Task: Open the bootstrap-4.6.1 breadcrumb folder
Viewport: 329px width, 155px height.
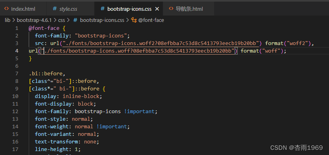Action: 34,20
